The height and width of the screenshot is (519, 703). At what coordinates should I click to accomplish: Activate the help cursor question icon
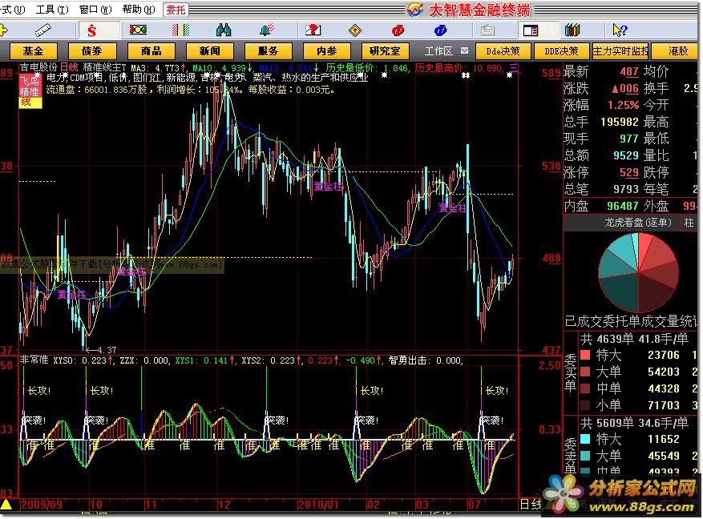pyautogui.click(x=620, y=30)
